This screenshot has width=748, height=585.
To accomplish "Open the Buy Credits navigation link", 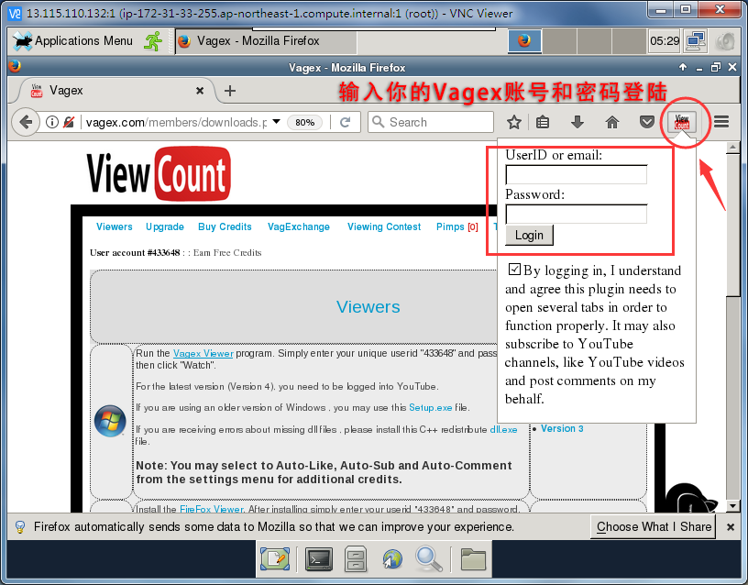I will click(x=225, y=226).
